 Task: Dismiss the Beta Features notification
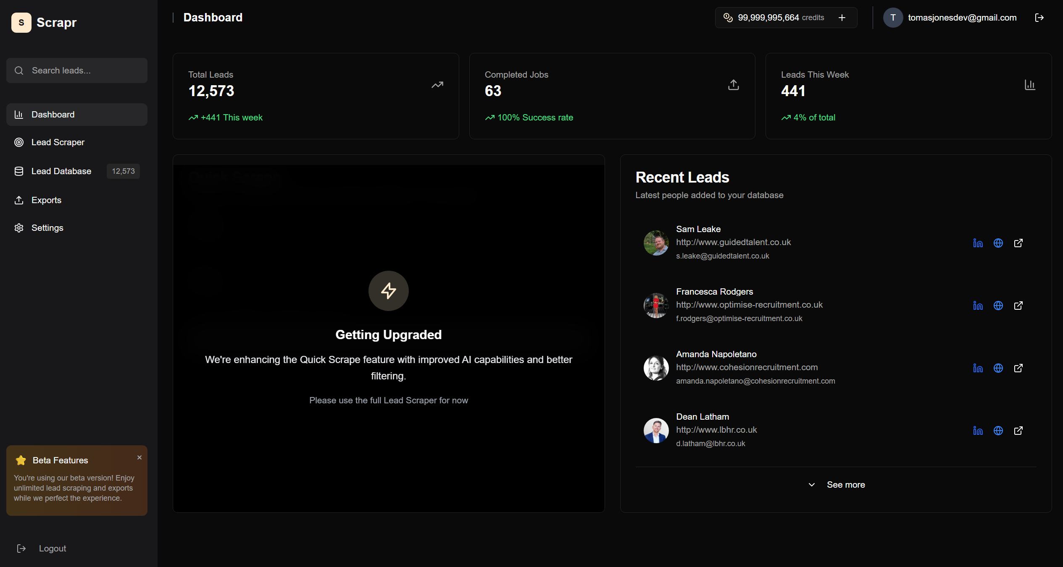139,457
